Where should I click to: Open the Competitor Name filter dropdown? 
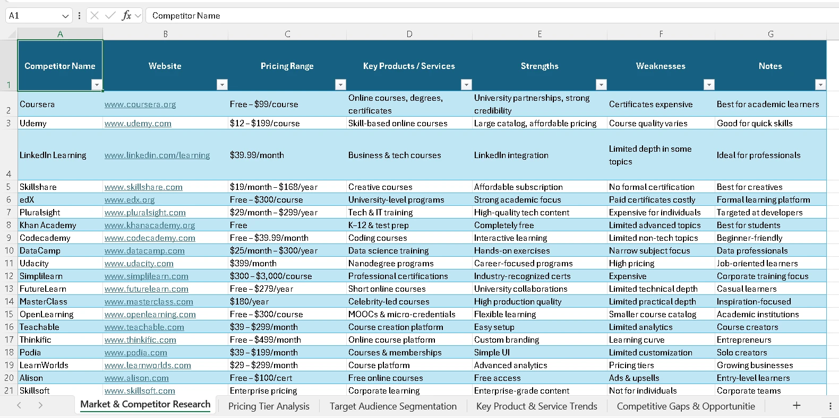point(96,84)
